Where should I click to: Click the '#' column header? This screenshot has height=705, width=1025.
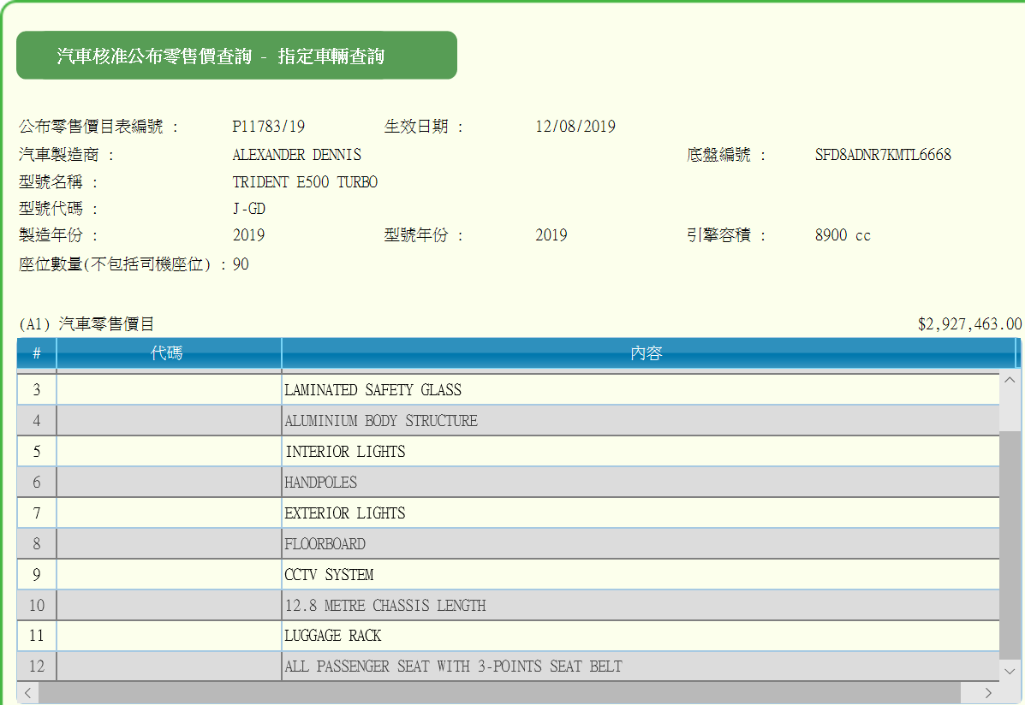tap(37, 352)
